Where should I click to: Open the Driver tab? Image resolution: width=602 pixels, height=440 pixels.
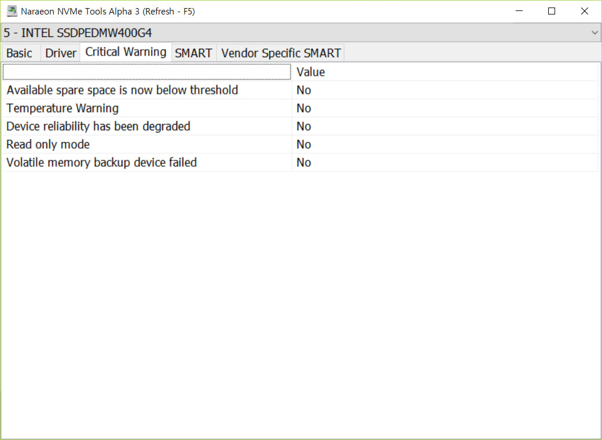click(61, 53)
